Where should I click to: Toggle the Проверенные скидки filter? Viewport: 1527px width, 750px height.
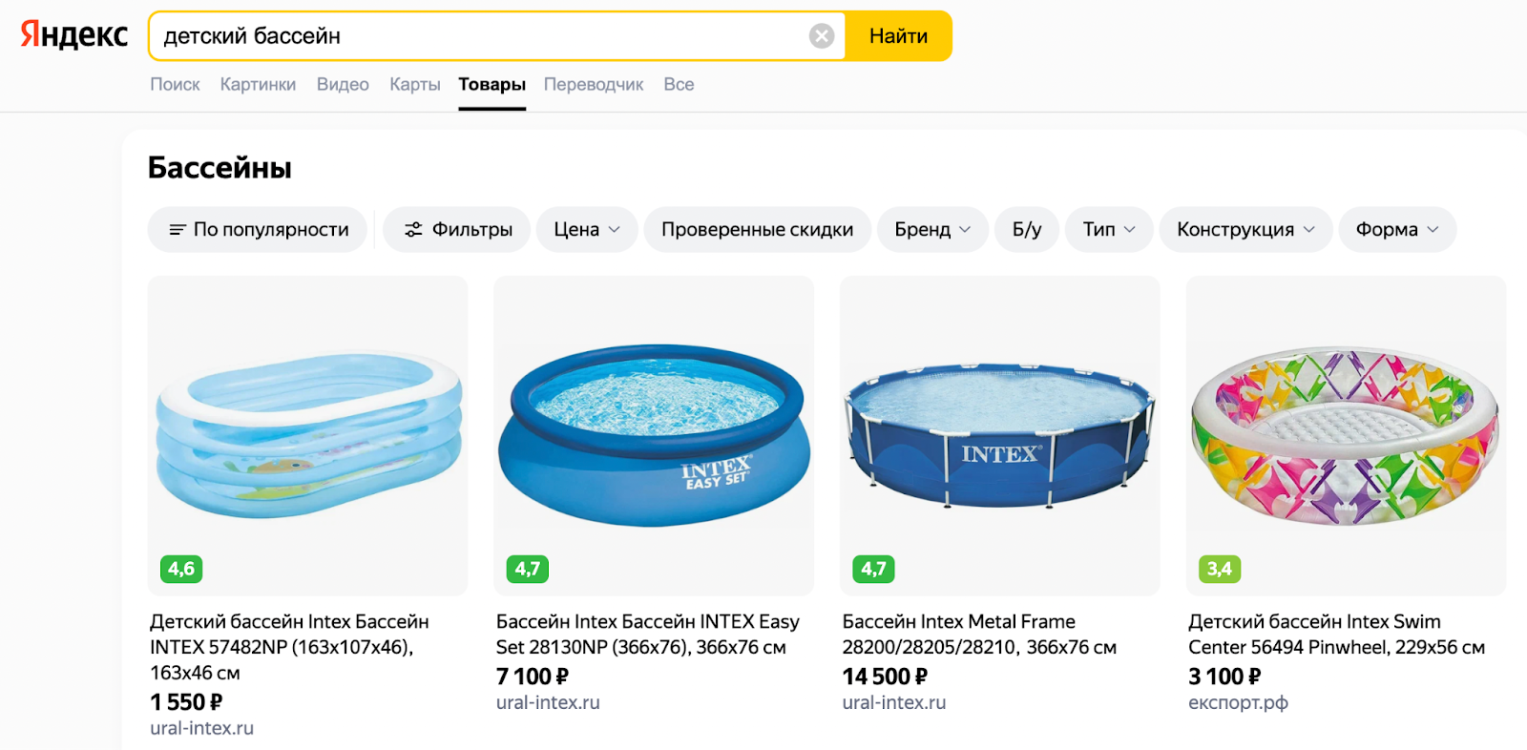pos(757,230)
